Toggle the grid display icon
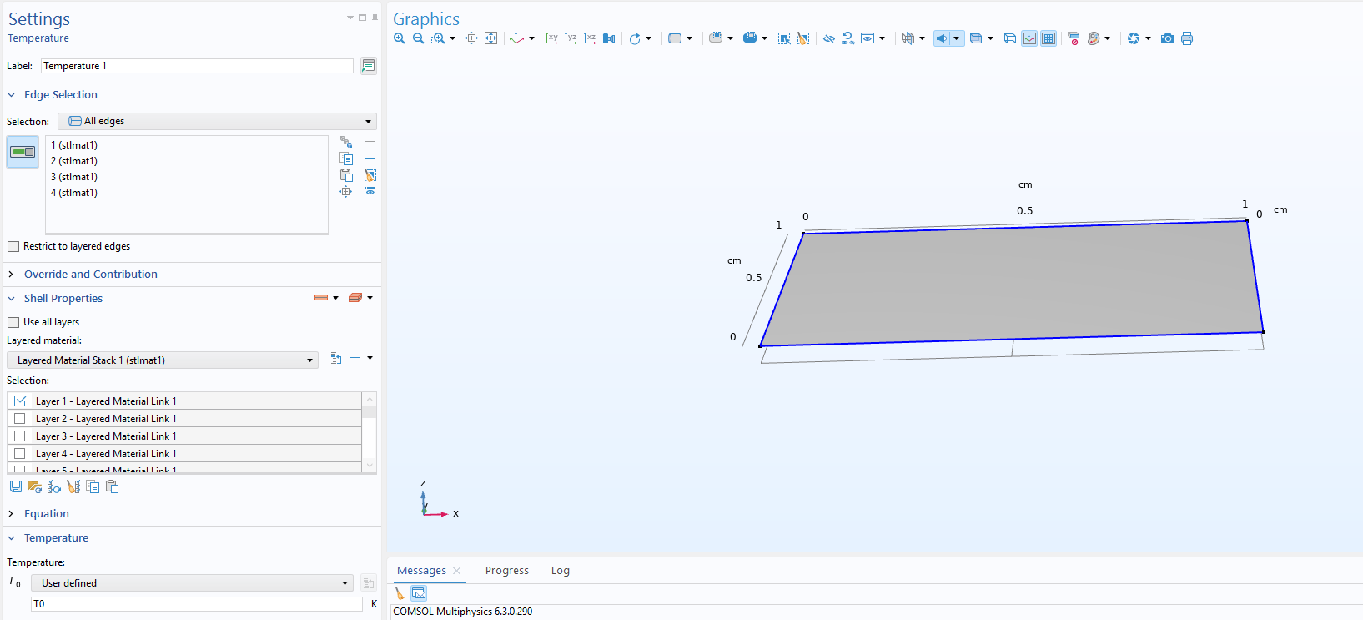The image size is (1363, 620). click(x=1049, y=38)
